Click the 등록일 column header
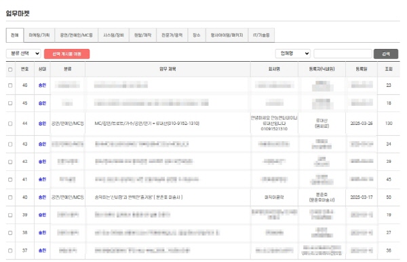 [362, 69]
